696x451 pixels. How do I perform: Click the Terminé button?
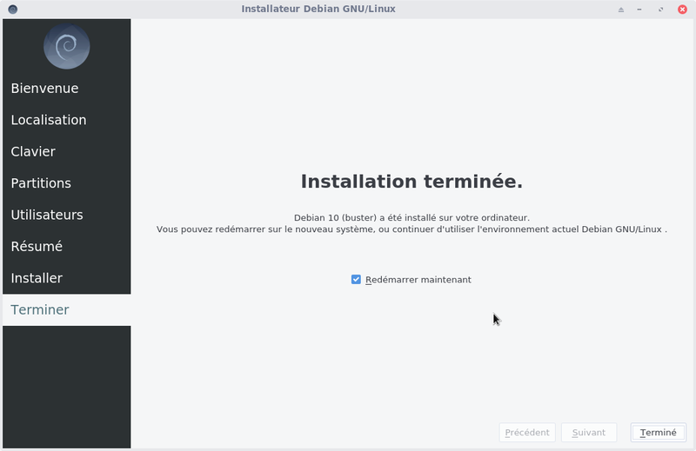pos(659,433)
